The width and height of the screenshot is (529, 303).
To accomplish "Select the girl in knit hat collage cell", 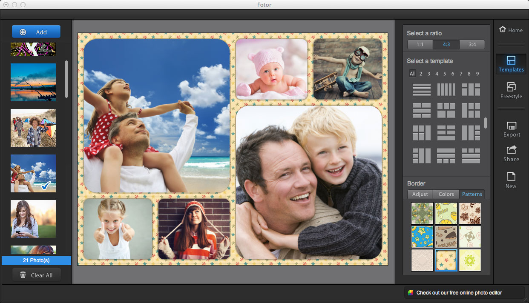I will pos(194,229).
